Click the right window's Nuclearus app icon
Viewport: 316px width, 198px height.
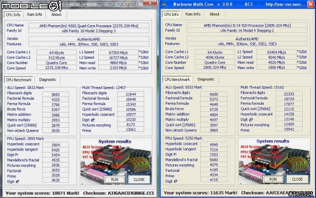point(165,4)
